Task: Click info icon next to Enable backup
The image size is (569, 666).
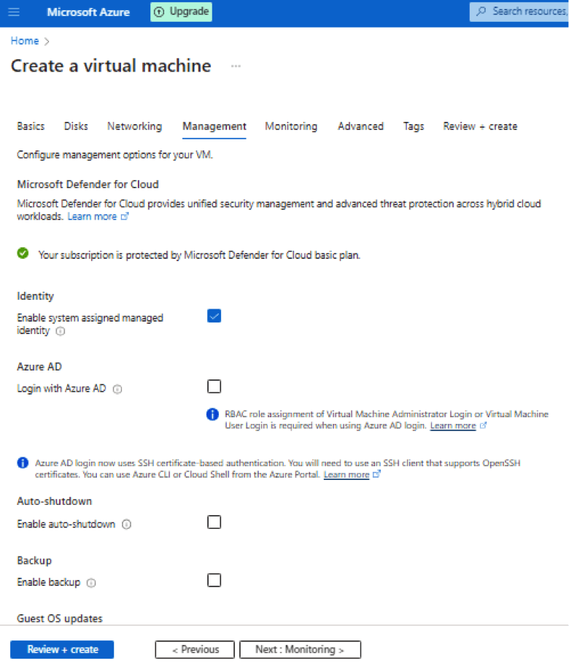Action: (91, 583)
